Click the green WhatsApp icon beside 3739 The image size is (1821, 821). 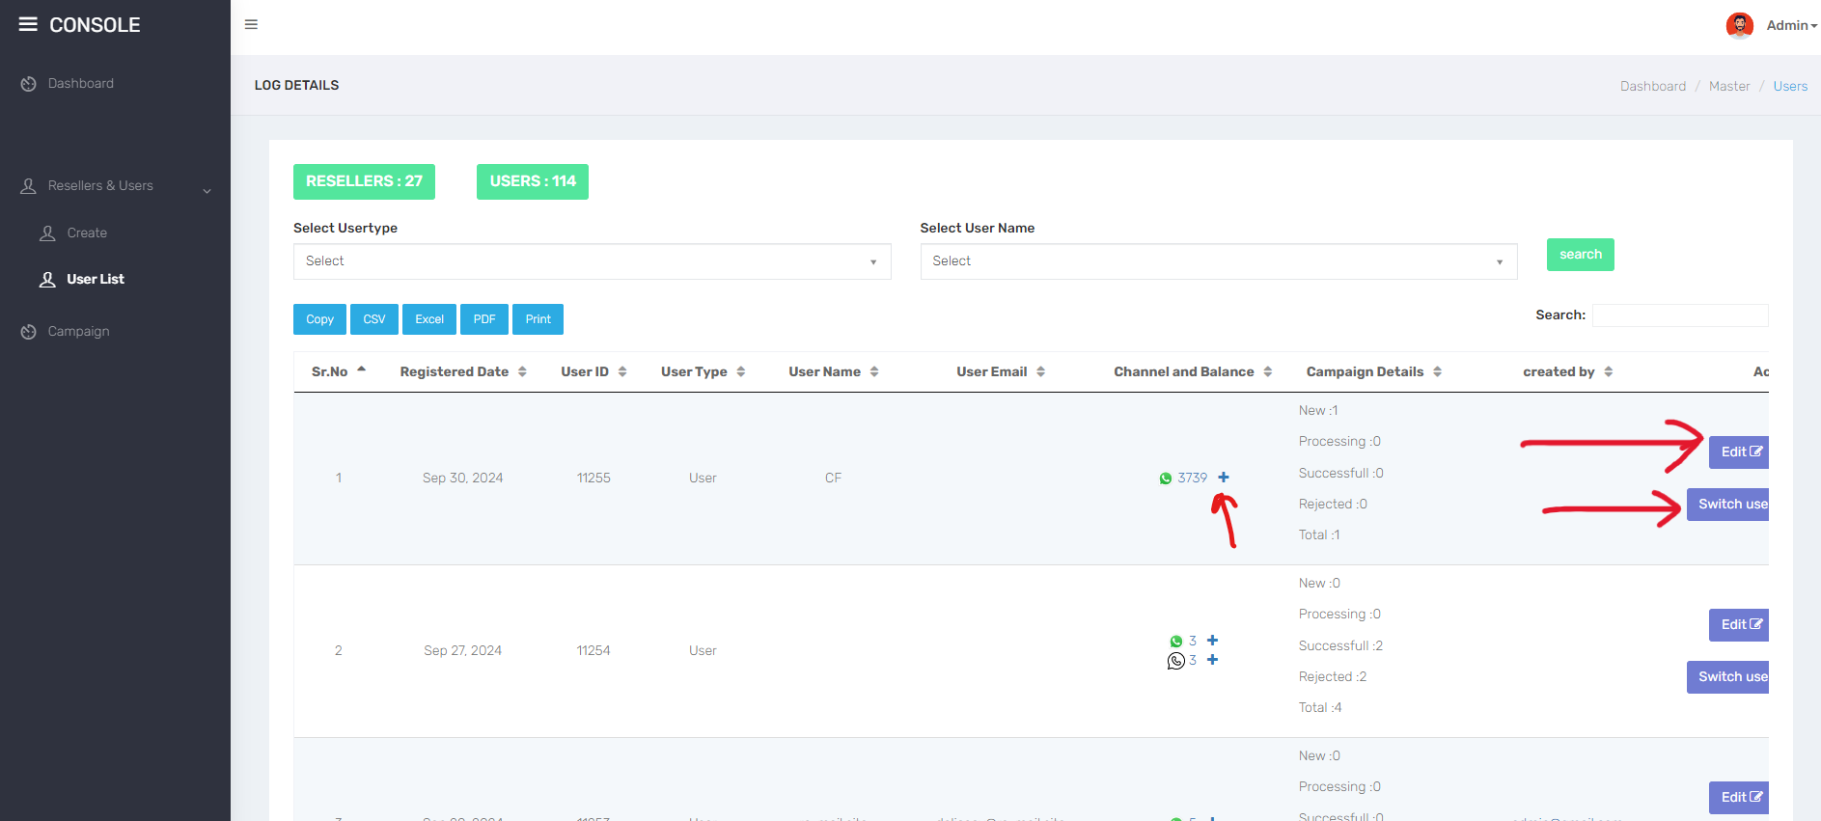[1166, 479]
